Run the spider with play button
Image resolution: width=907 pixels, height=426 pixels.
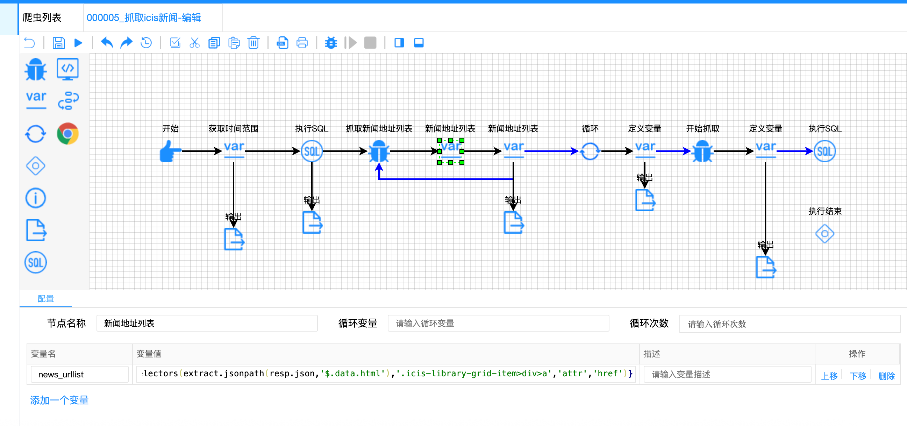coord(78,43)
